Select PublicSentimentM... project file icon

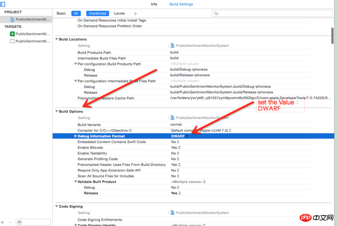pyautogui.click(x=12, y=19)
